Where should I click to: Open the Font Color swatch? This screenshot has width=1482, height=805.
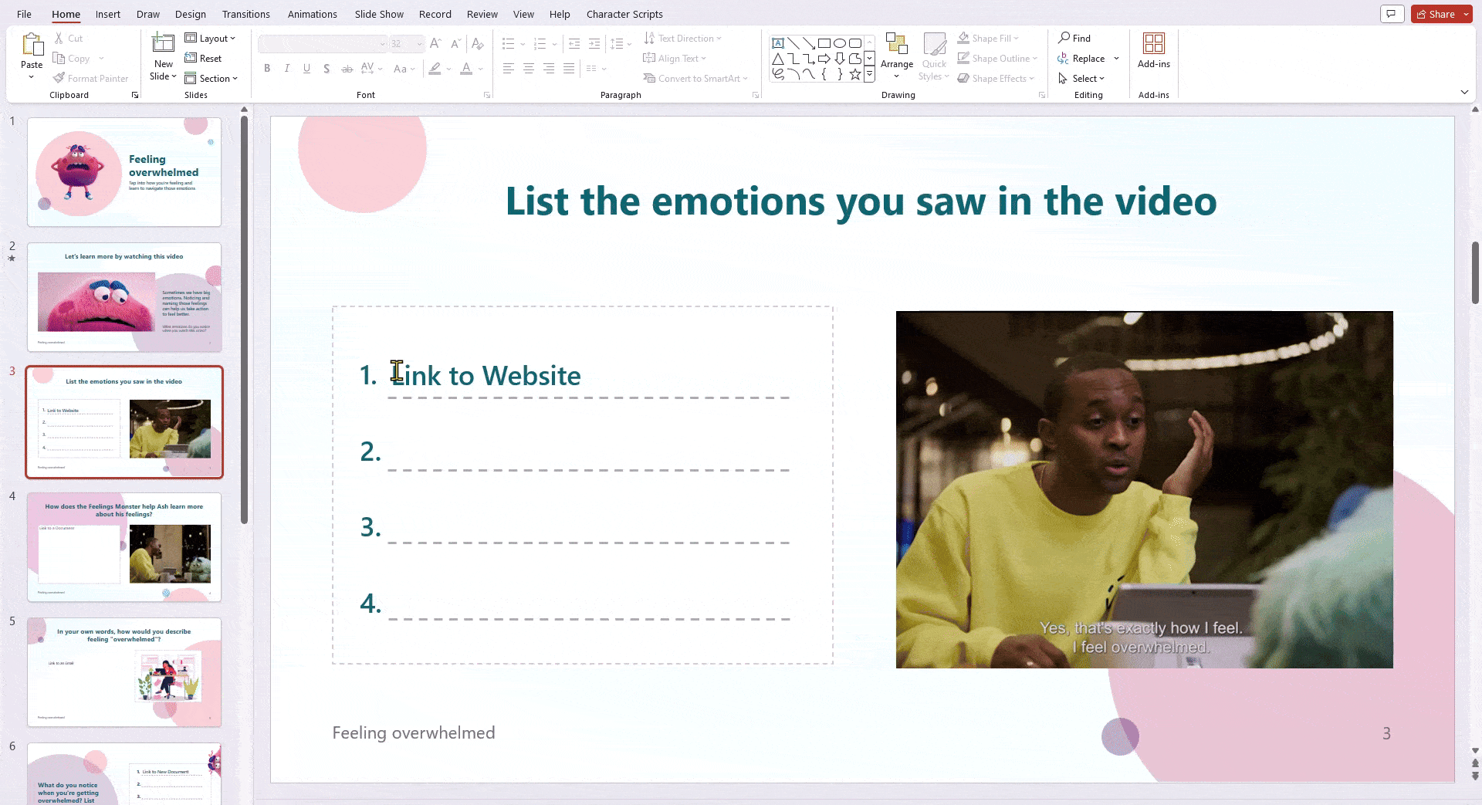pyautogui.click(x=466, y=69)
